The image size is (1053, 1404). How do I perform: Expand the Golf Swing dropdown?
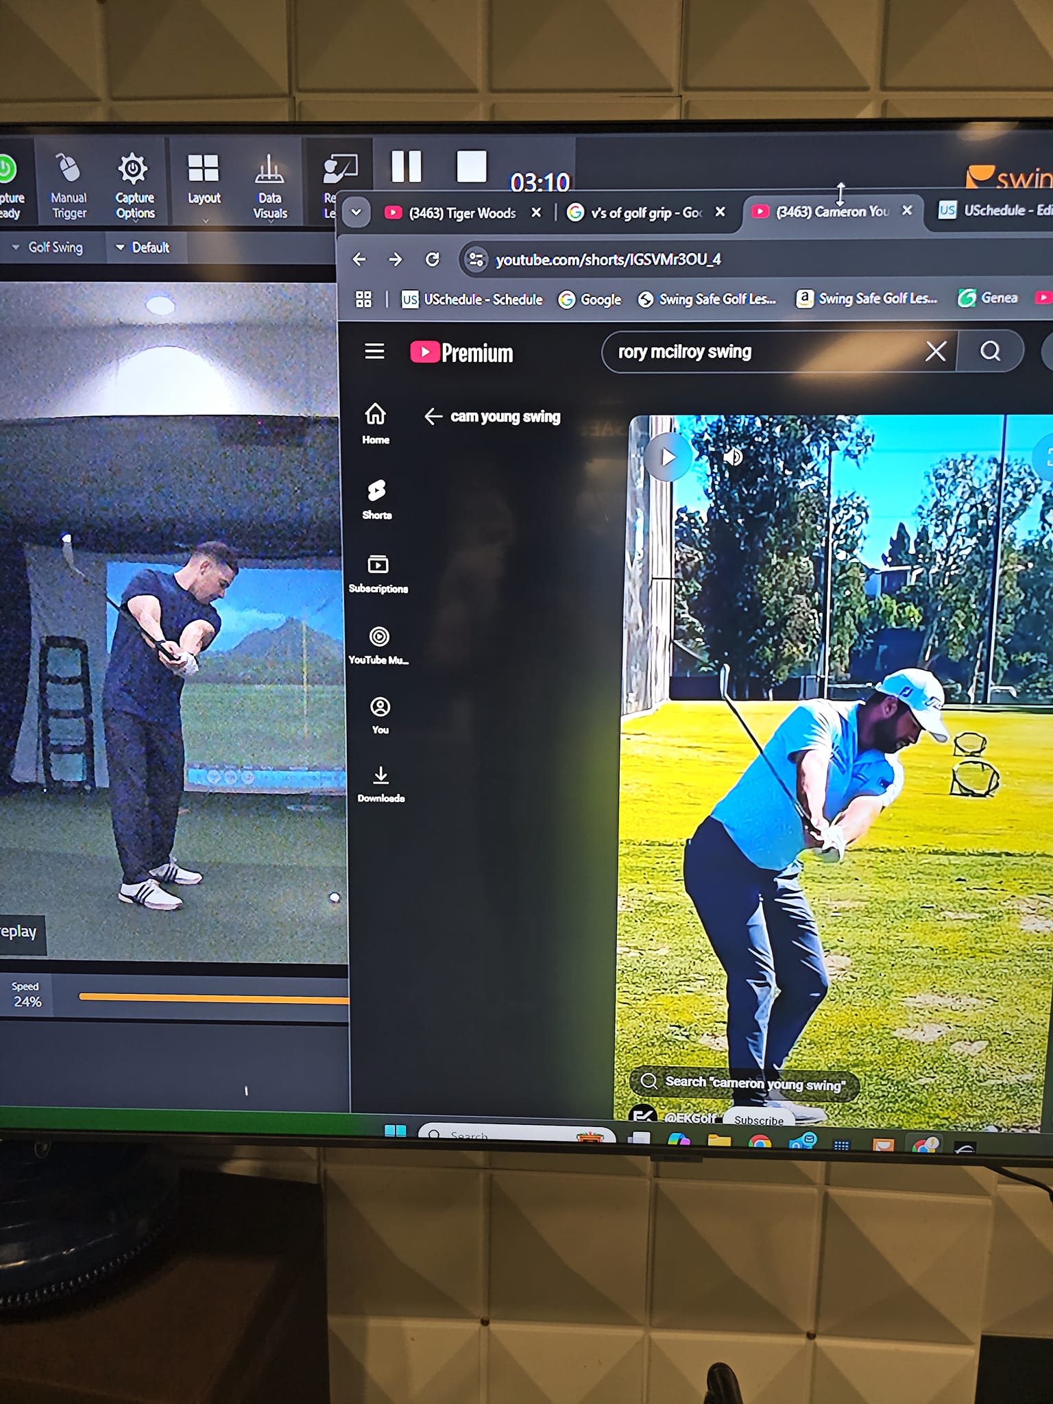pos(48,247)
